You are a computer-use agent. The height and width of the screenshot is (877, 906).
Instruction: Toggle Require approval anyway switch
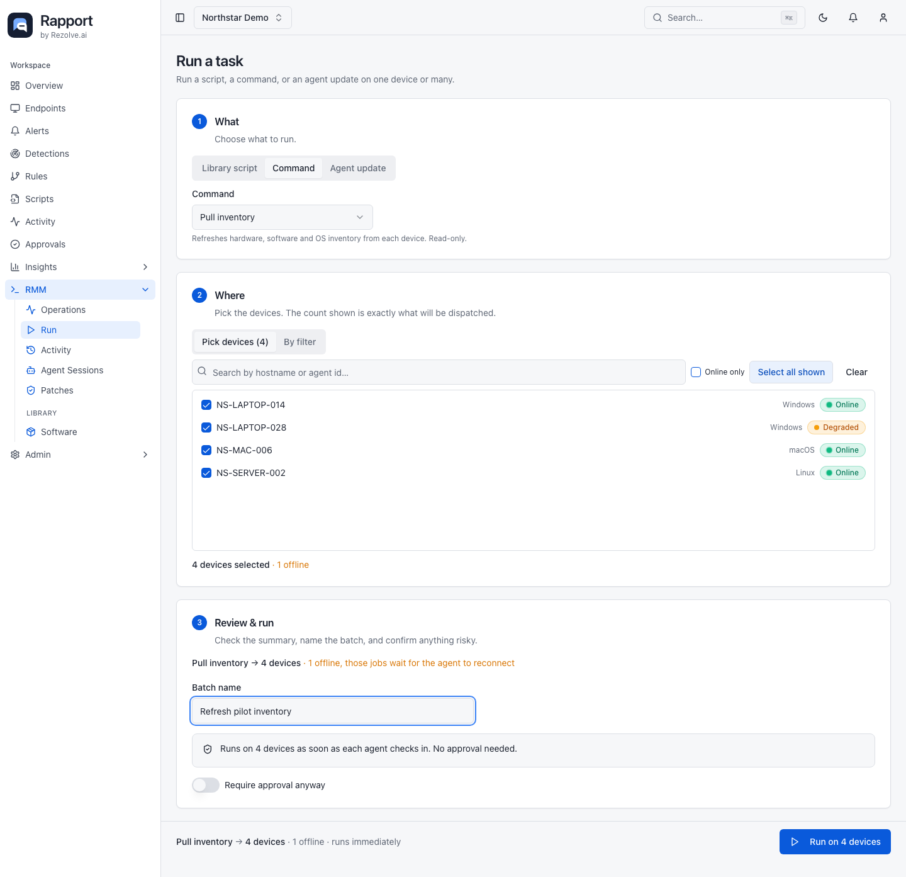[206, 785]
